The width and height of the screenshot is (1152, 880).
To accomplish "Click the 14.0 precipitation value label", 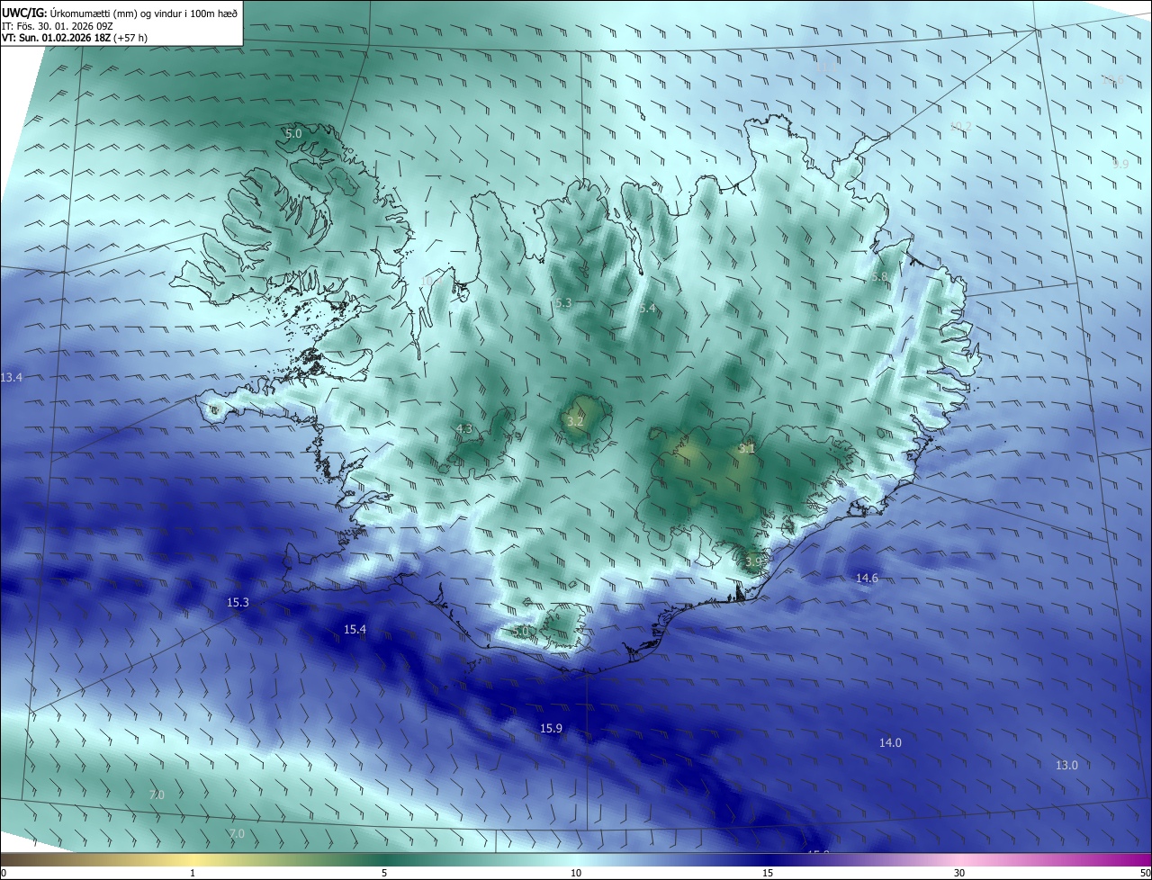I will point(890,742).
